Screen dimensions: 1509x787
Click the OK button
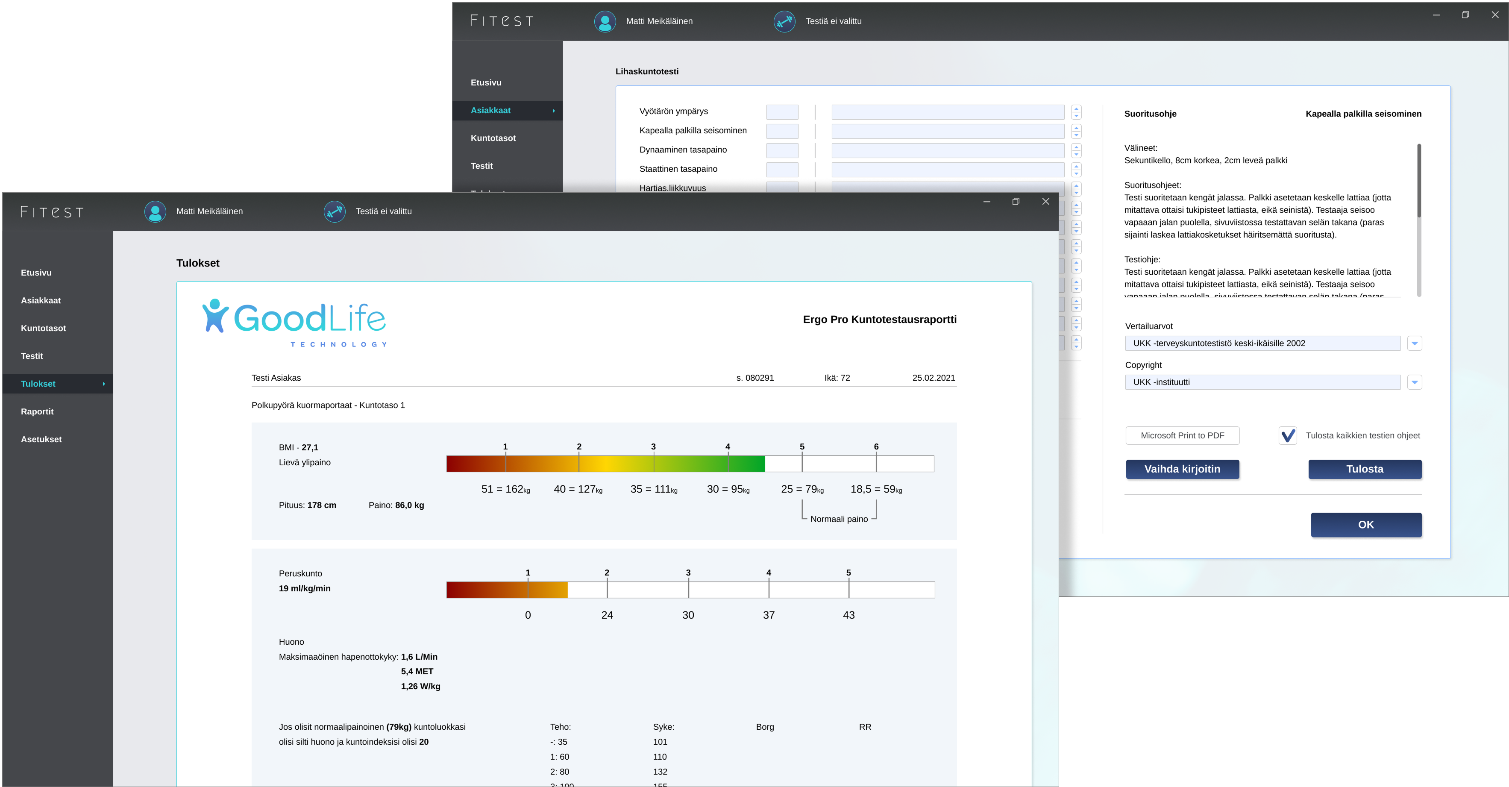[1365, 525]
